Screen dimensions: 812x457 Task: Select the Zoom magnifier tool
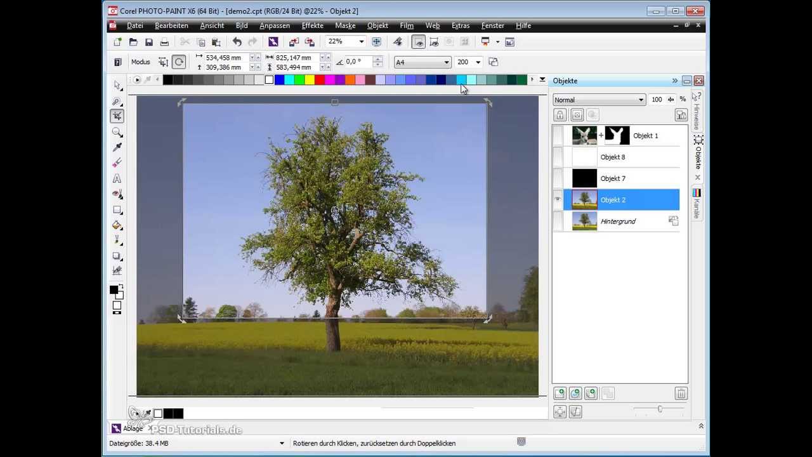pos(117,132)
